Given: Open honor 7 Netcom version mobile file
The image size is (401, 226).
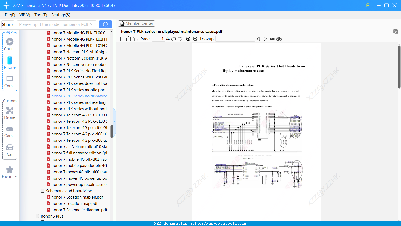Looking at the screenshot, I should point(79,65).
